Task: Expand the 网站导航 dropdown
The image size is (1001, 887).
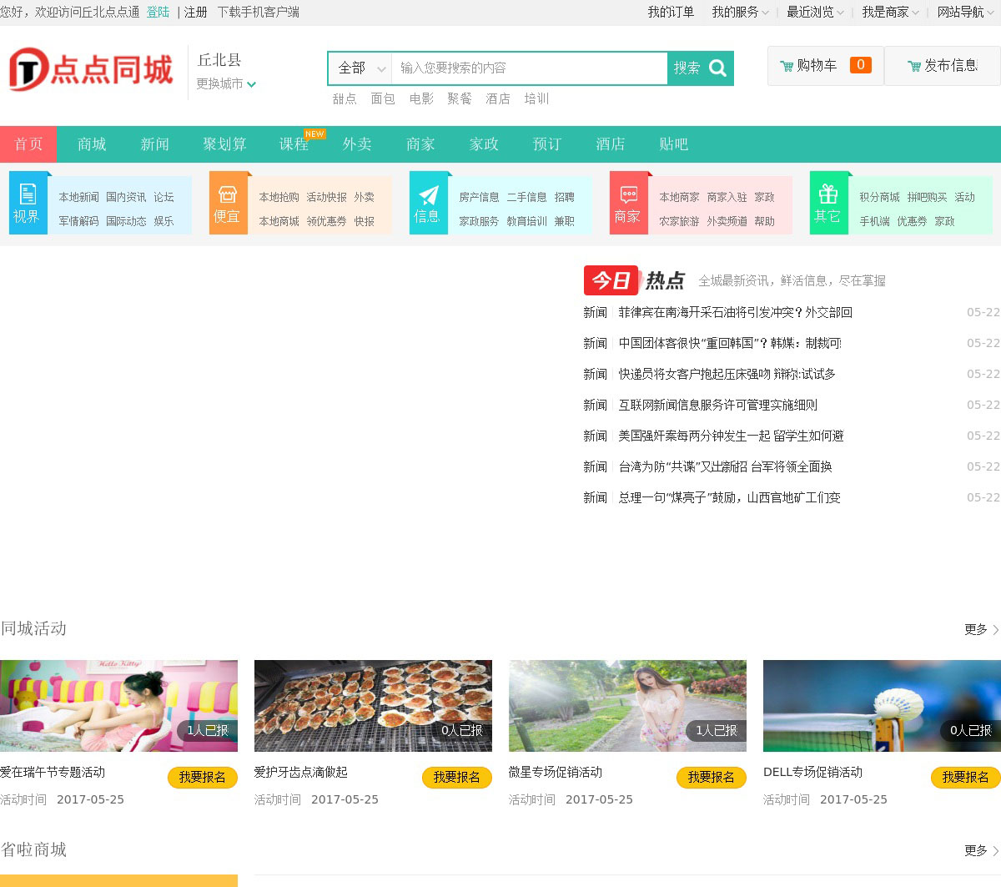Action: [x=964, y=12]
